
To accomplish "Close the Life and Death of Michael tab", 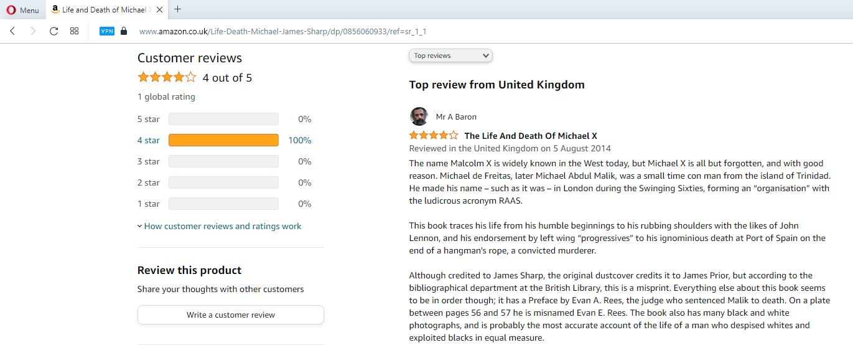I will click(x=161, y=10).
